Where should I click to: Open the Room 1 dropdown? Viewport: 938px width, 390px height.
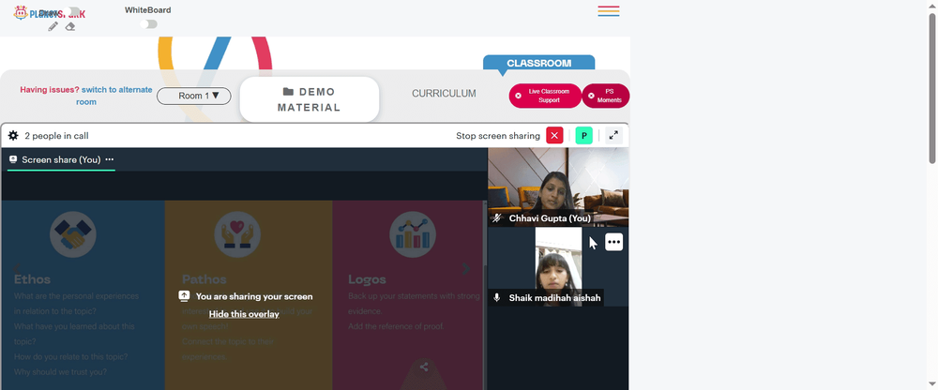[x=194, y=96]
